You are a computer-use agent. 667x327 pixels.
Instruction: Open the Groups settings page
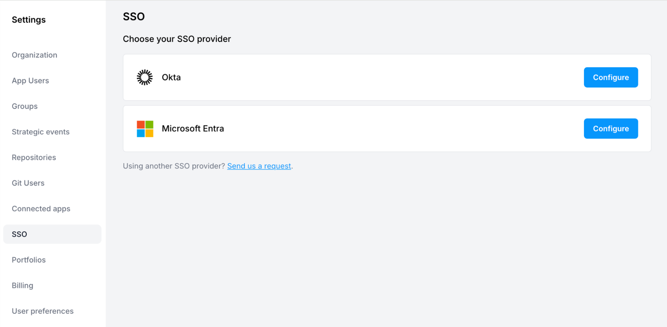point(24,106)
